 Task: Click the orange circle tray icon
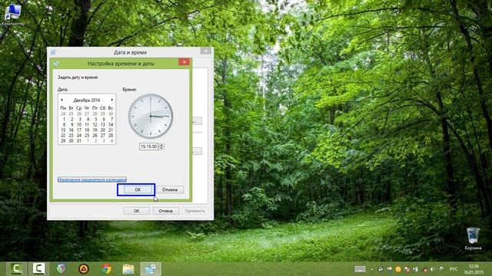pyautogui.click(x=398, y=269)
